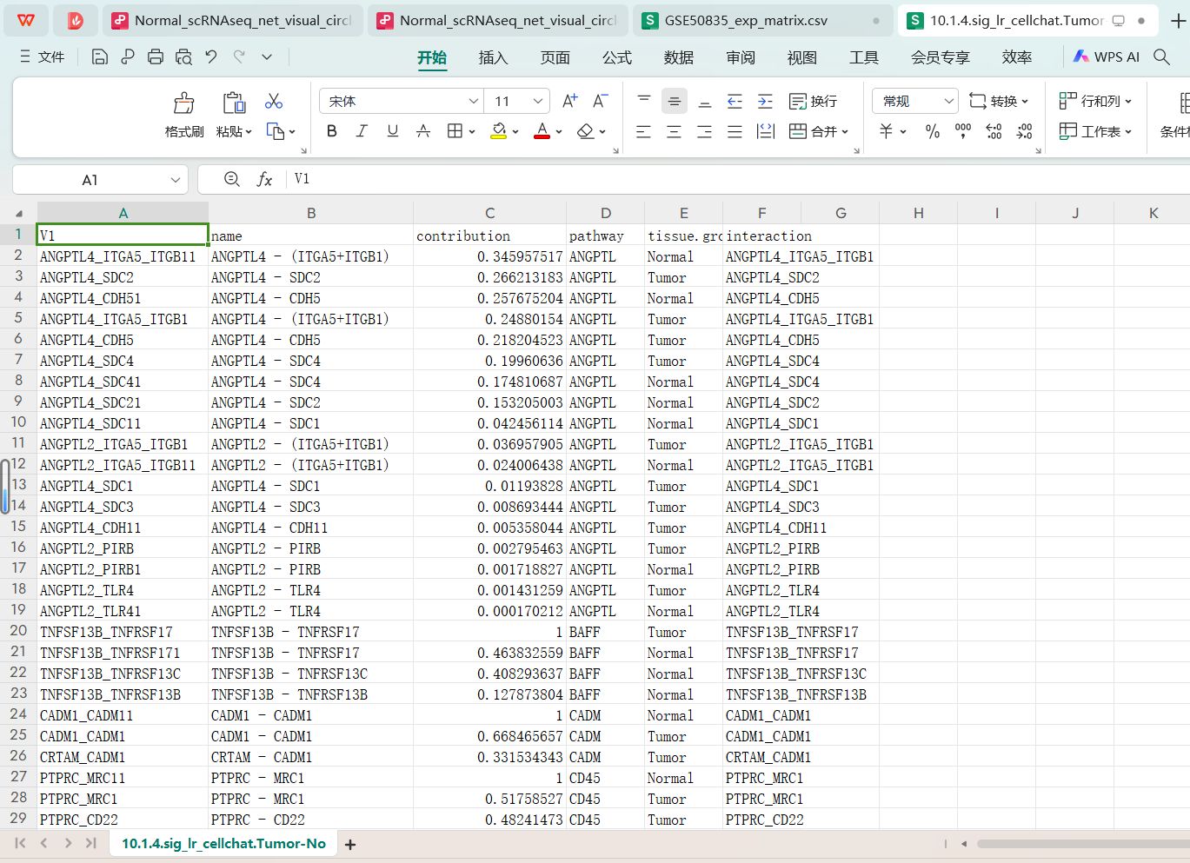Click the Increase Decimal icon

pos(994,131)
